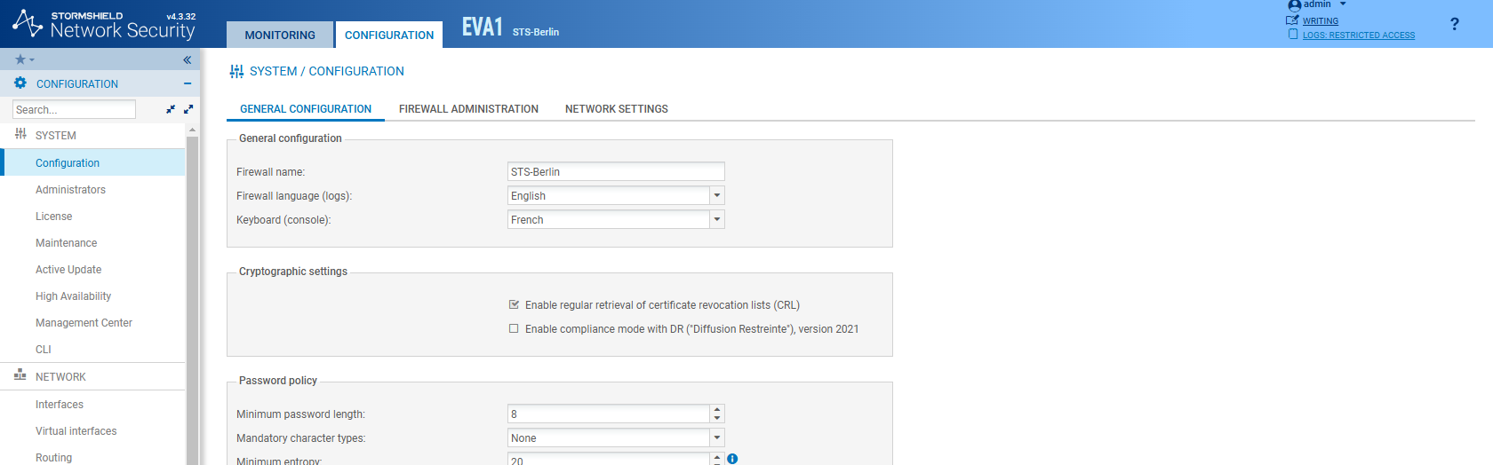The width and height of the screenshot is (1493, 465).
Task: Disable regular retrieval of CRL checkbox
Action: coord(514,304)
